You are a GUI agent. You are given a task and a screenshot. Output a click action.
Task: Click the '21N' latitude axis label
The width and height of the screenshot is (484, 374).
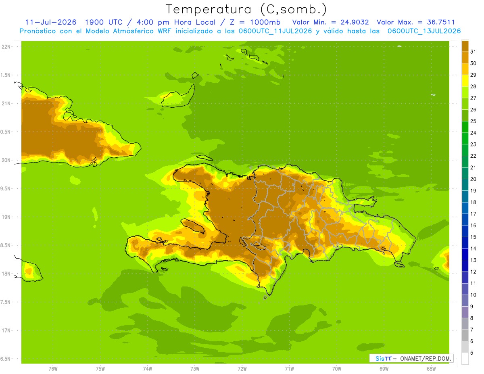(x=6, y=103)
